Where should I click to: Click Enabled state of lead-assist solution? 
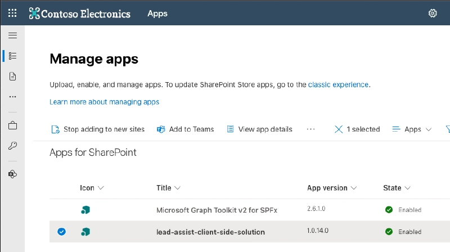(x=403, y=232)
